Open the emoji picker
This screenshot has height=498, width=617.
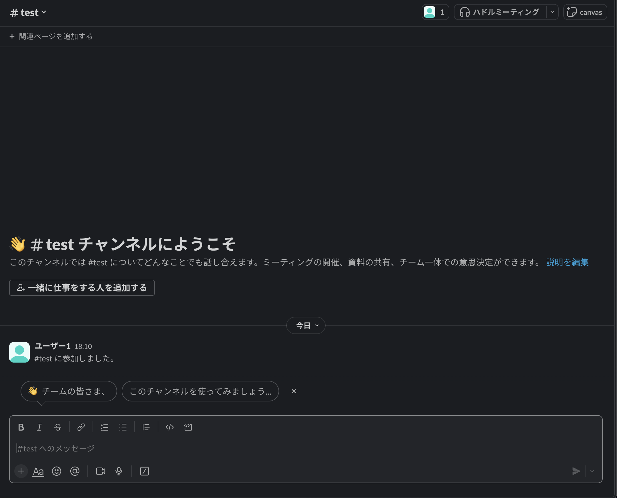pyautogui.click(x=57, y=471)
